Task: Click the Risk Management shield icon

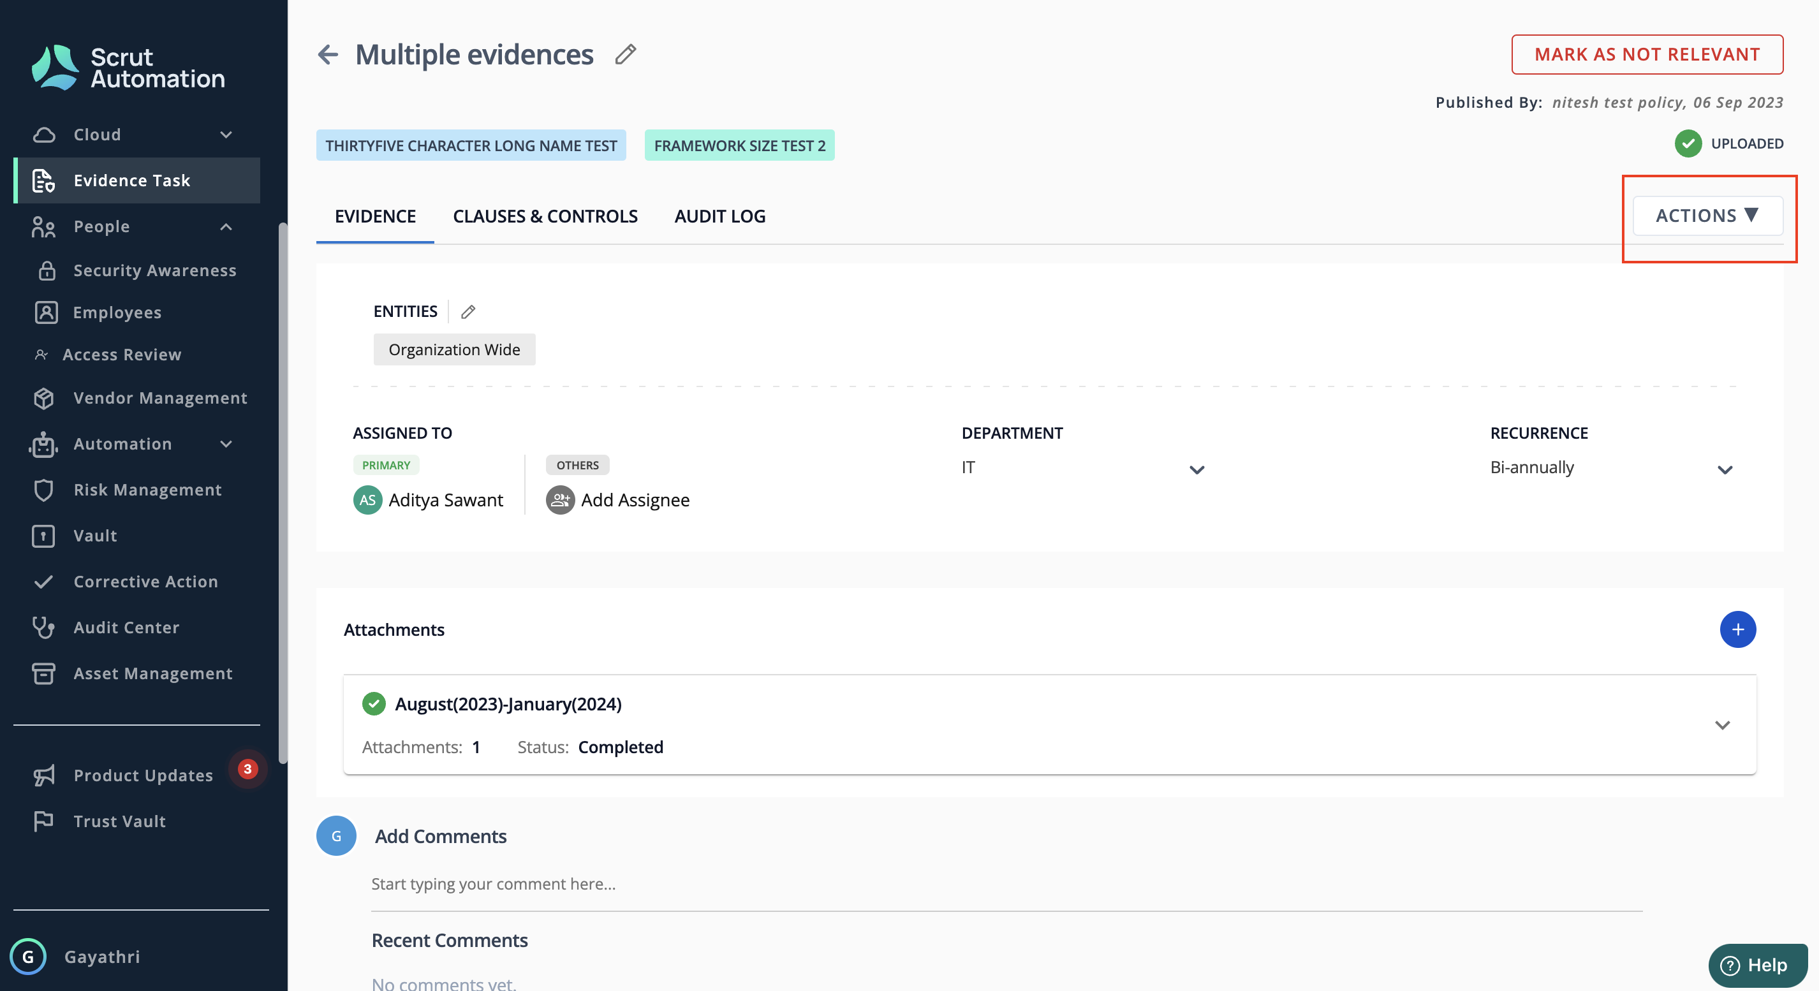Action: coord(44,490)
